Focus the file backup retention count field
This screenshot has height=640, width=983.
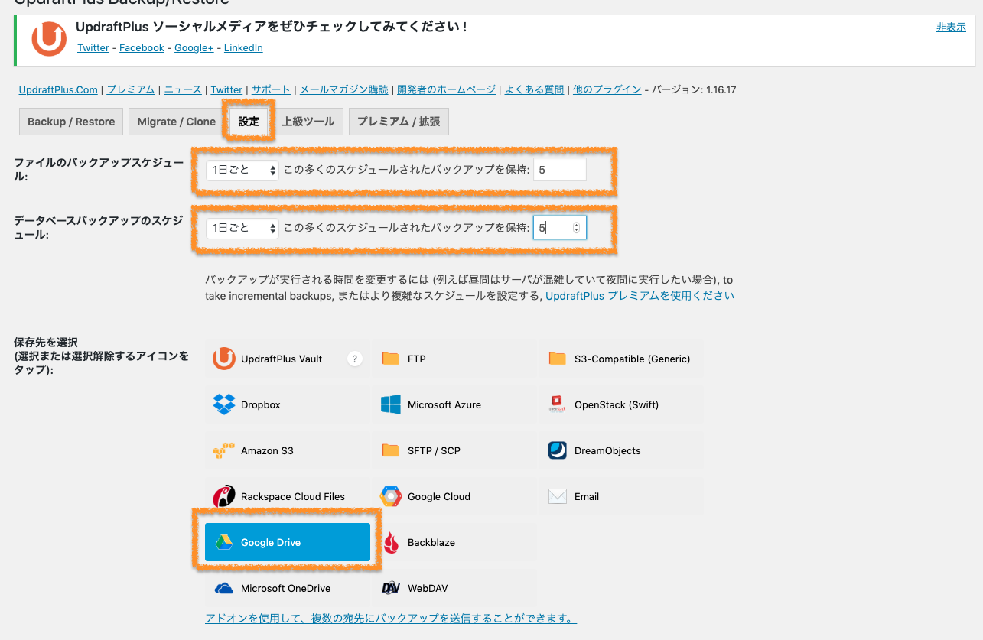click(560, 170)
